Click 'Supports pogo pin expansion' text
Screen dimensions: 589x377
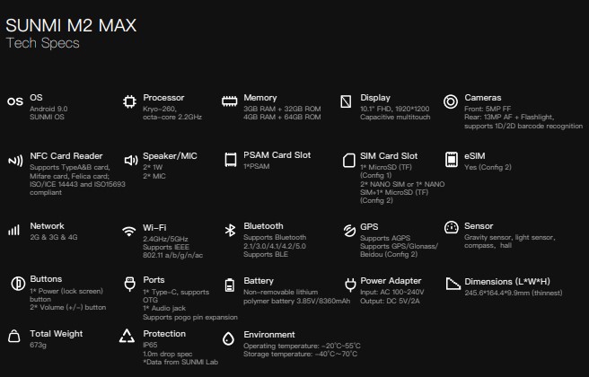(190, 317)
